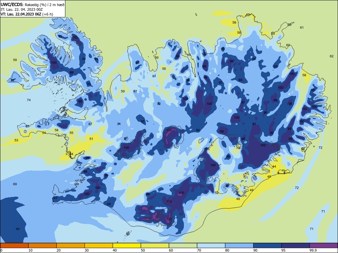Click the humidity value '53' on the map
Screen dimensions: 338x253
coord(16,140)
